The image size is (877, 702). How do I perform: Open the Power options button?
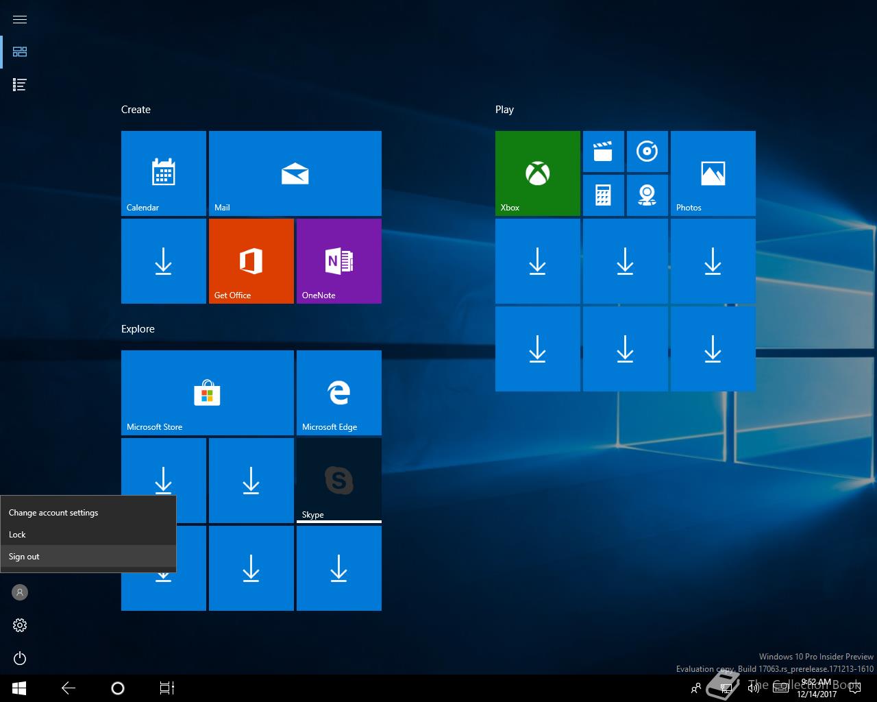(x=20, y=658)
